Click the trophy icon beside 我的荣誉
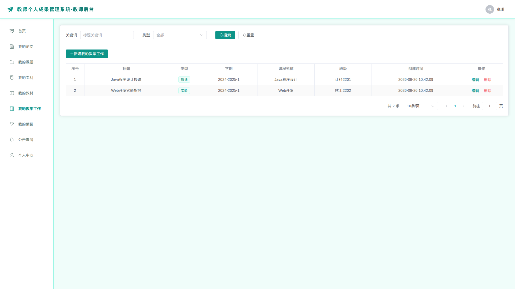The height and width of the screenshot is (289, 515). click(12, 124)
